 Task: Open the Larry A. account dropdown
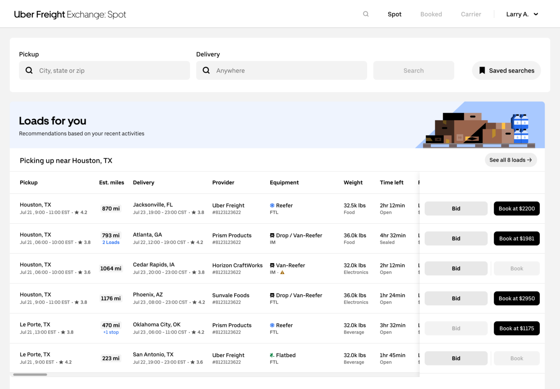(522, 14)
